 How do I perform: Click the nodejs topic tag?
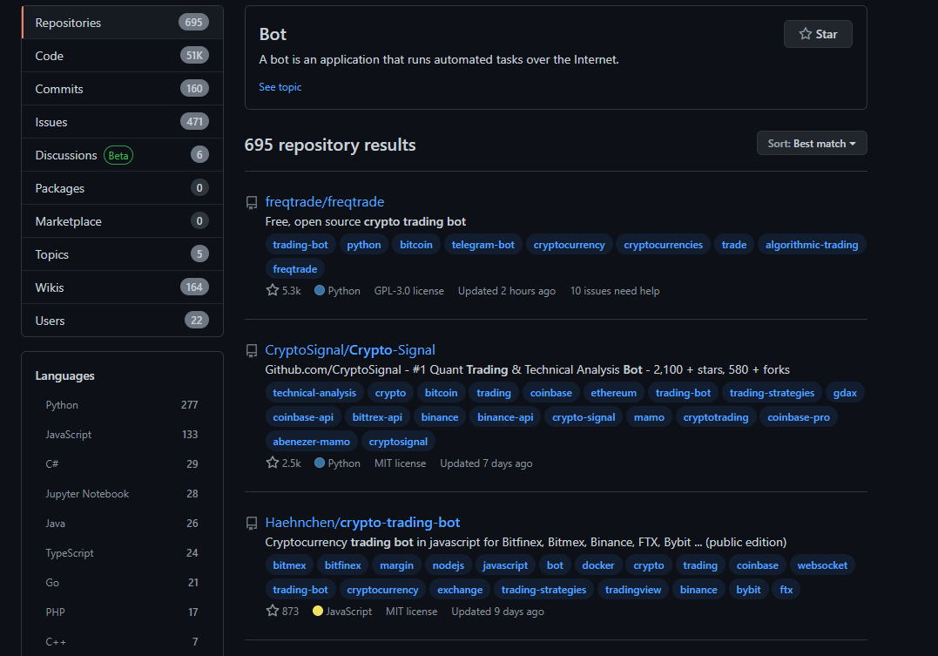click(448, 565)
